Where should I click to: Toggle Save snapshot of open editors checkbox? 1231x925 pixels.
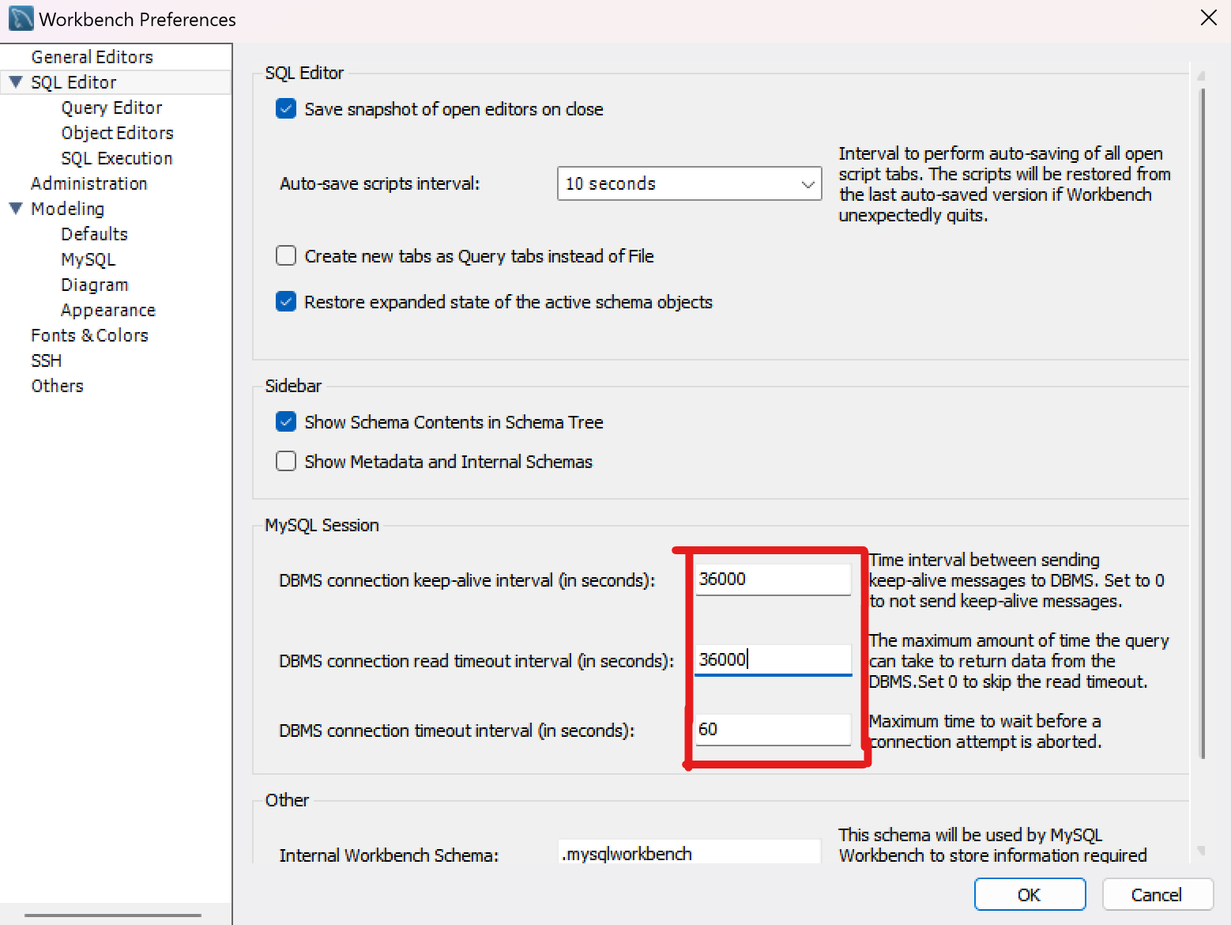pyautogui.click(x=286, y=108)
